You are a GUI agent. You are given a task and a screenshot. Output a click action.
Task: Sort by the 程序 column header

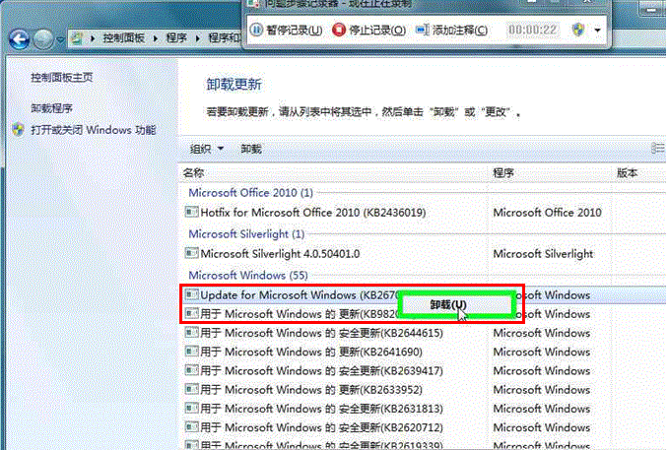point(503,172)
